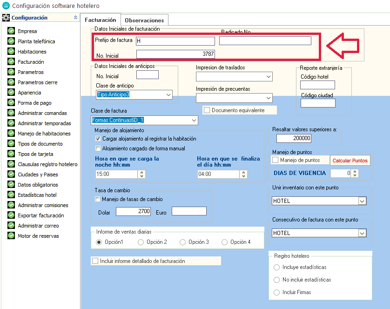Switch to the Observaciones tab
This screenshot has width=390, height=309.
coord(144,20)
